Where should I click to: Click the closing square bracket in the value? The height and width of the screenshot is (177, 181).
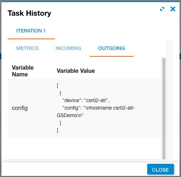click(x=57, y=131)
